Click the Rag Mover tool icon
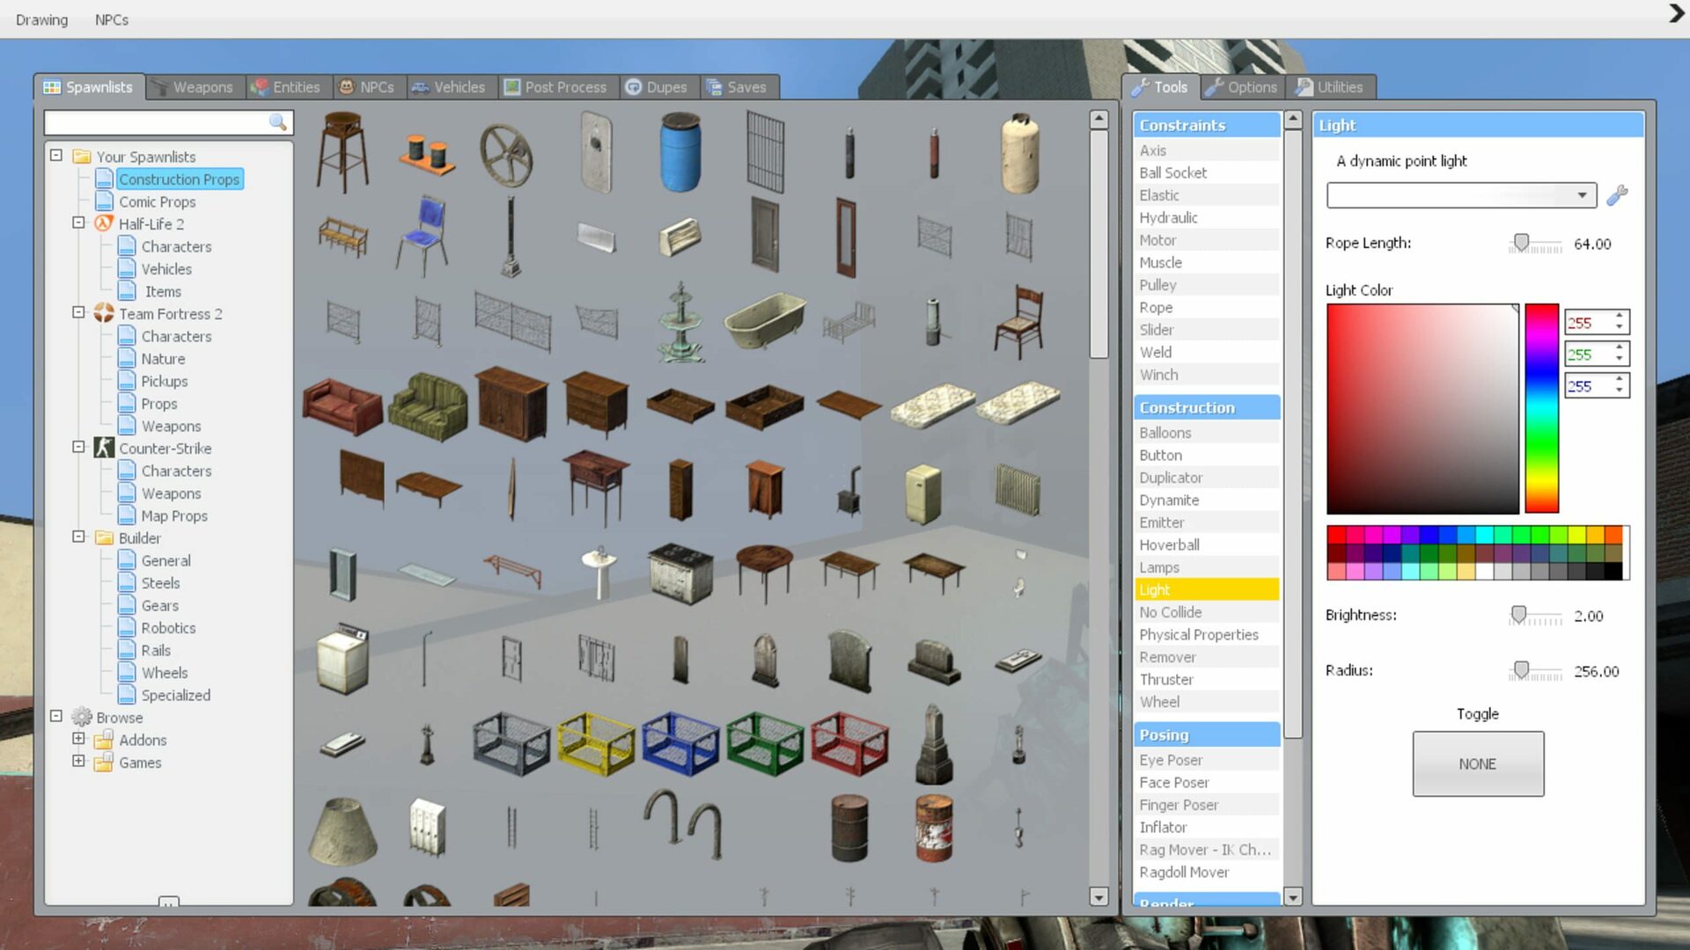 (x=1205, y=849)
